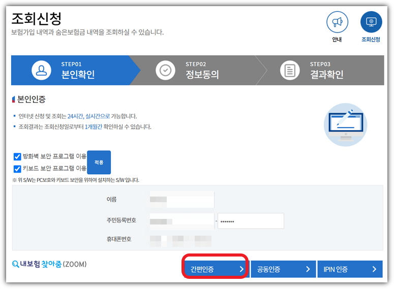Click the 간편인증 button

(216, 269)
